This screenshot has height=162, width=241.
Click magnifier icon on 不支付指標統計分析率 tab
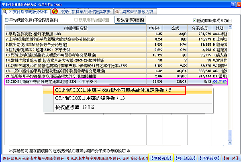click(x=6, y=12)
